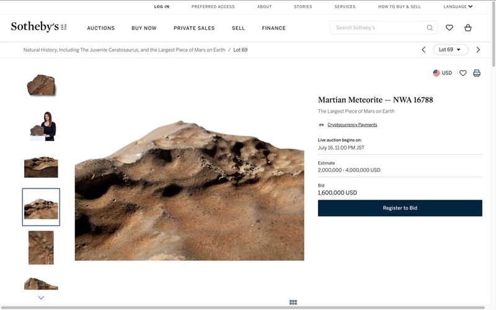Click the print lot icon
The height and width of the screenshot is (310, 496).
(477, 73)
